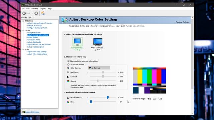Open Change resolution task
This screenshot has height=120, width=214.
34,33
